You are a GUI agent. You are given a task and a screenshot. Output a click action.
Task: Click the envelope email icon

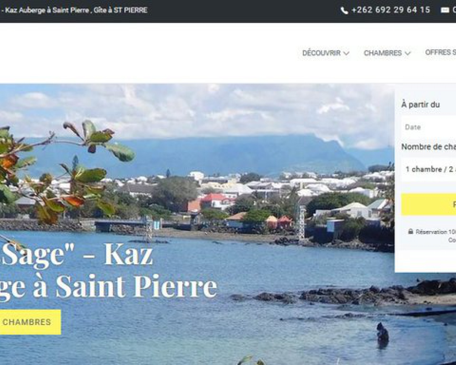(445, 10)
